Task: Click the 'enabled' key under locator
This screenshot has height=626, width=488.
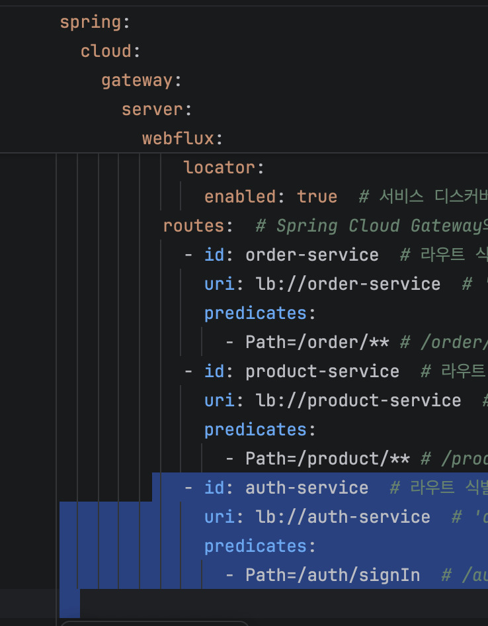Action: [x=240, y=197]
